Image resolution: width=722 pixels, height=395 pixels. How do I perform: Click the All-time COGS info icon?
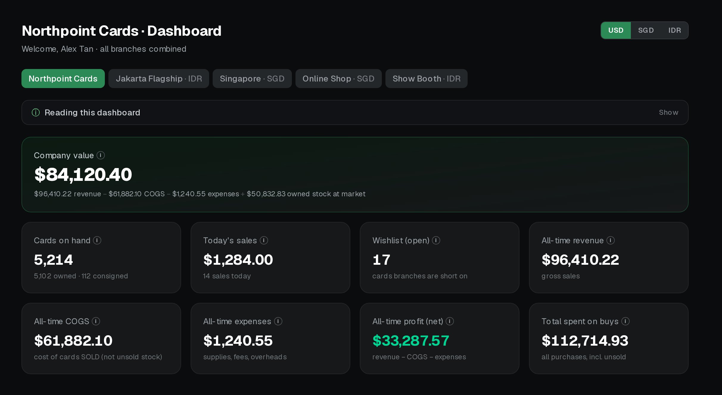[96, 321]
